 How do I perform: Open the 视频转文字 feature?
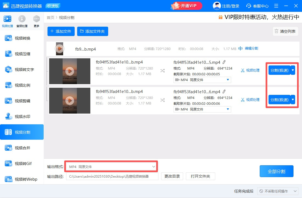click(22, 69)
